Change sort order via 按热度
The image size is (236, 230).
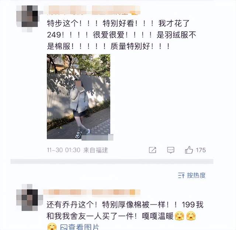[196, 175]
